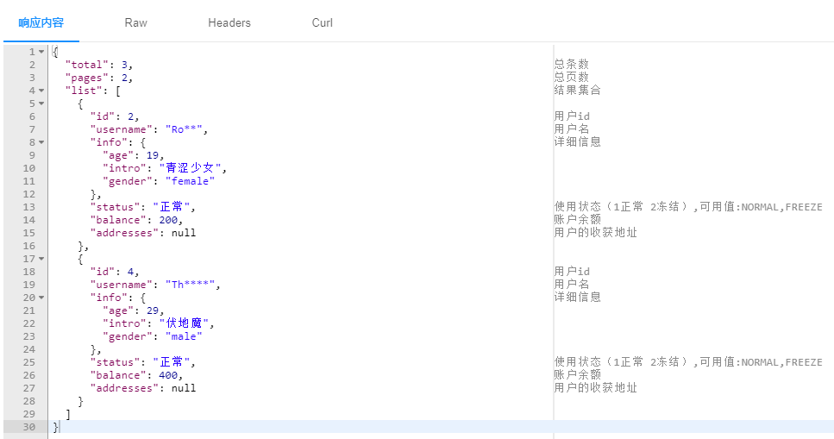Click the balance value 400

coord(168,376)
